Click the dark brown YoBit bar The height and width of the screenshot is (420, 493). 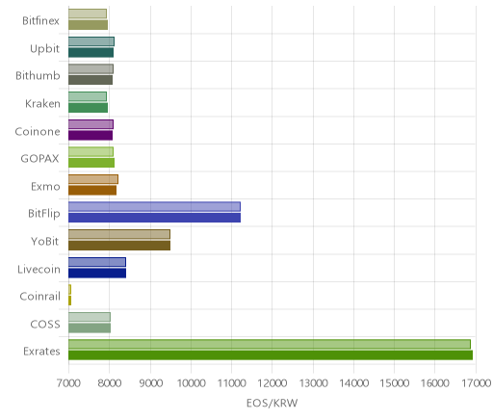point(119,246)
